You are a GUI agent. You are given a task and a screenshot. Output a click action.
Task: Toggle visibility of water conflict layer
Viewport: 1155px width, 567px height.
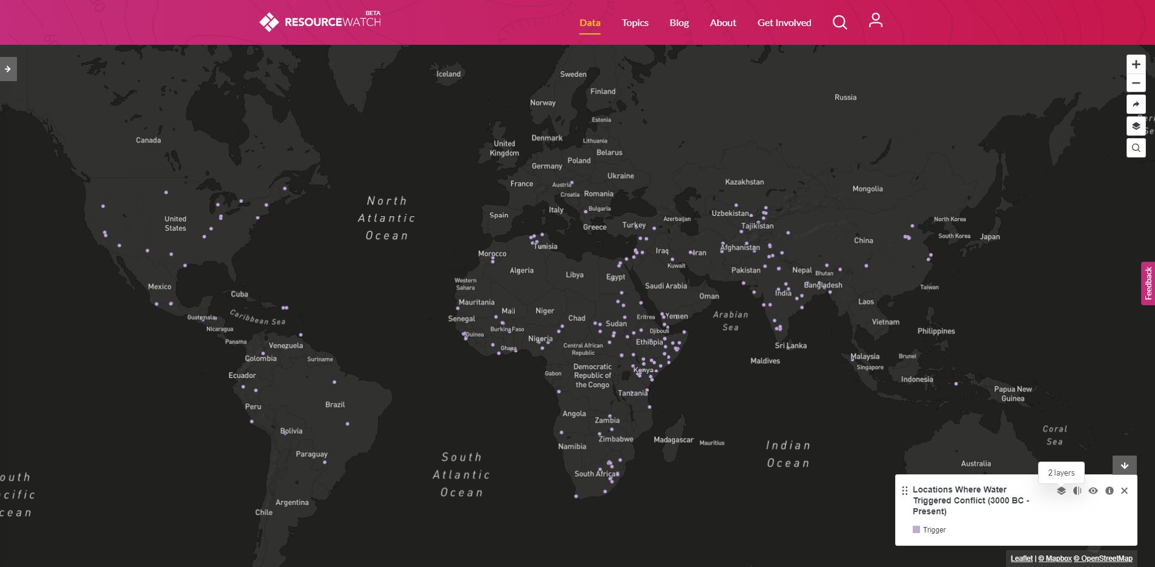[x=1093, y=491]
